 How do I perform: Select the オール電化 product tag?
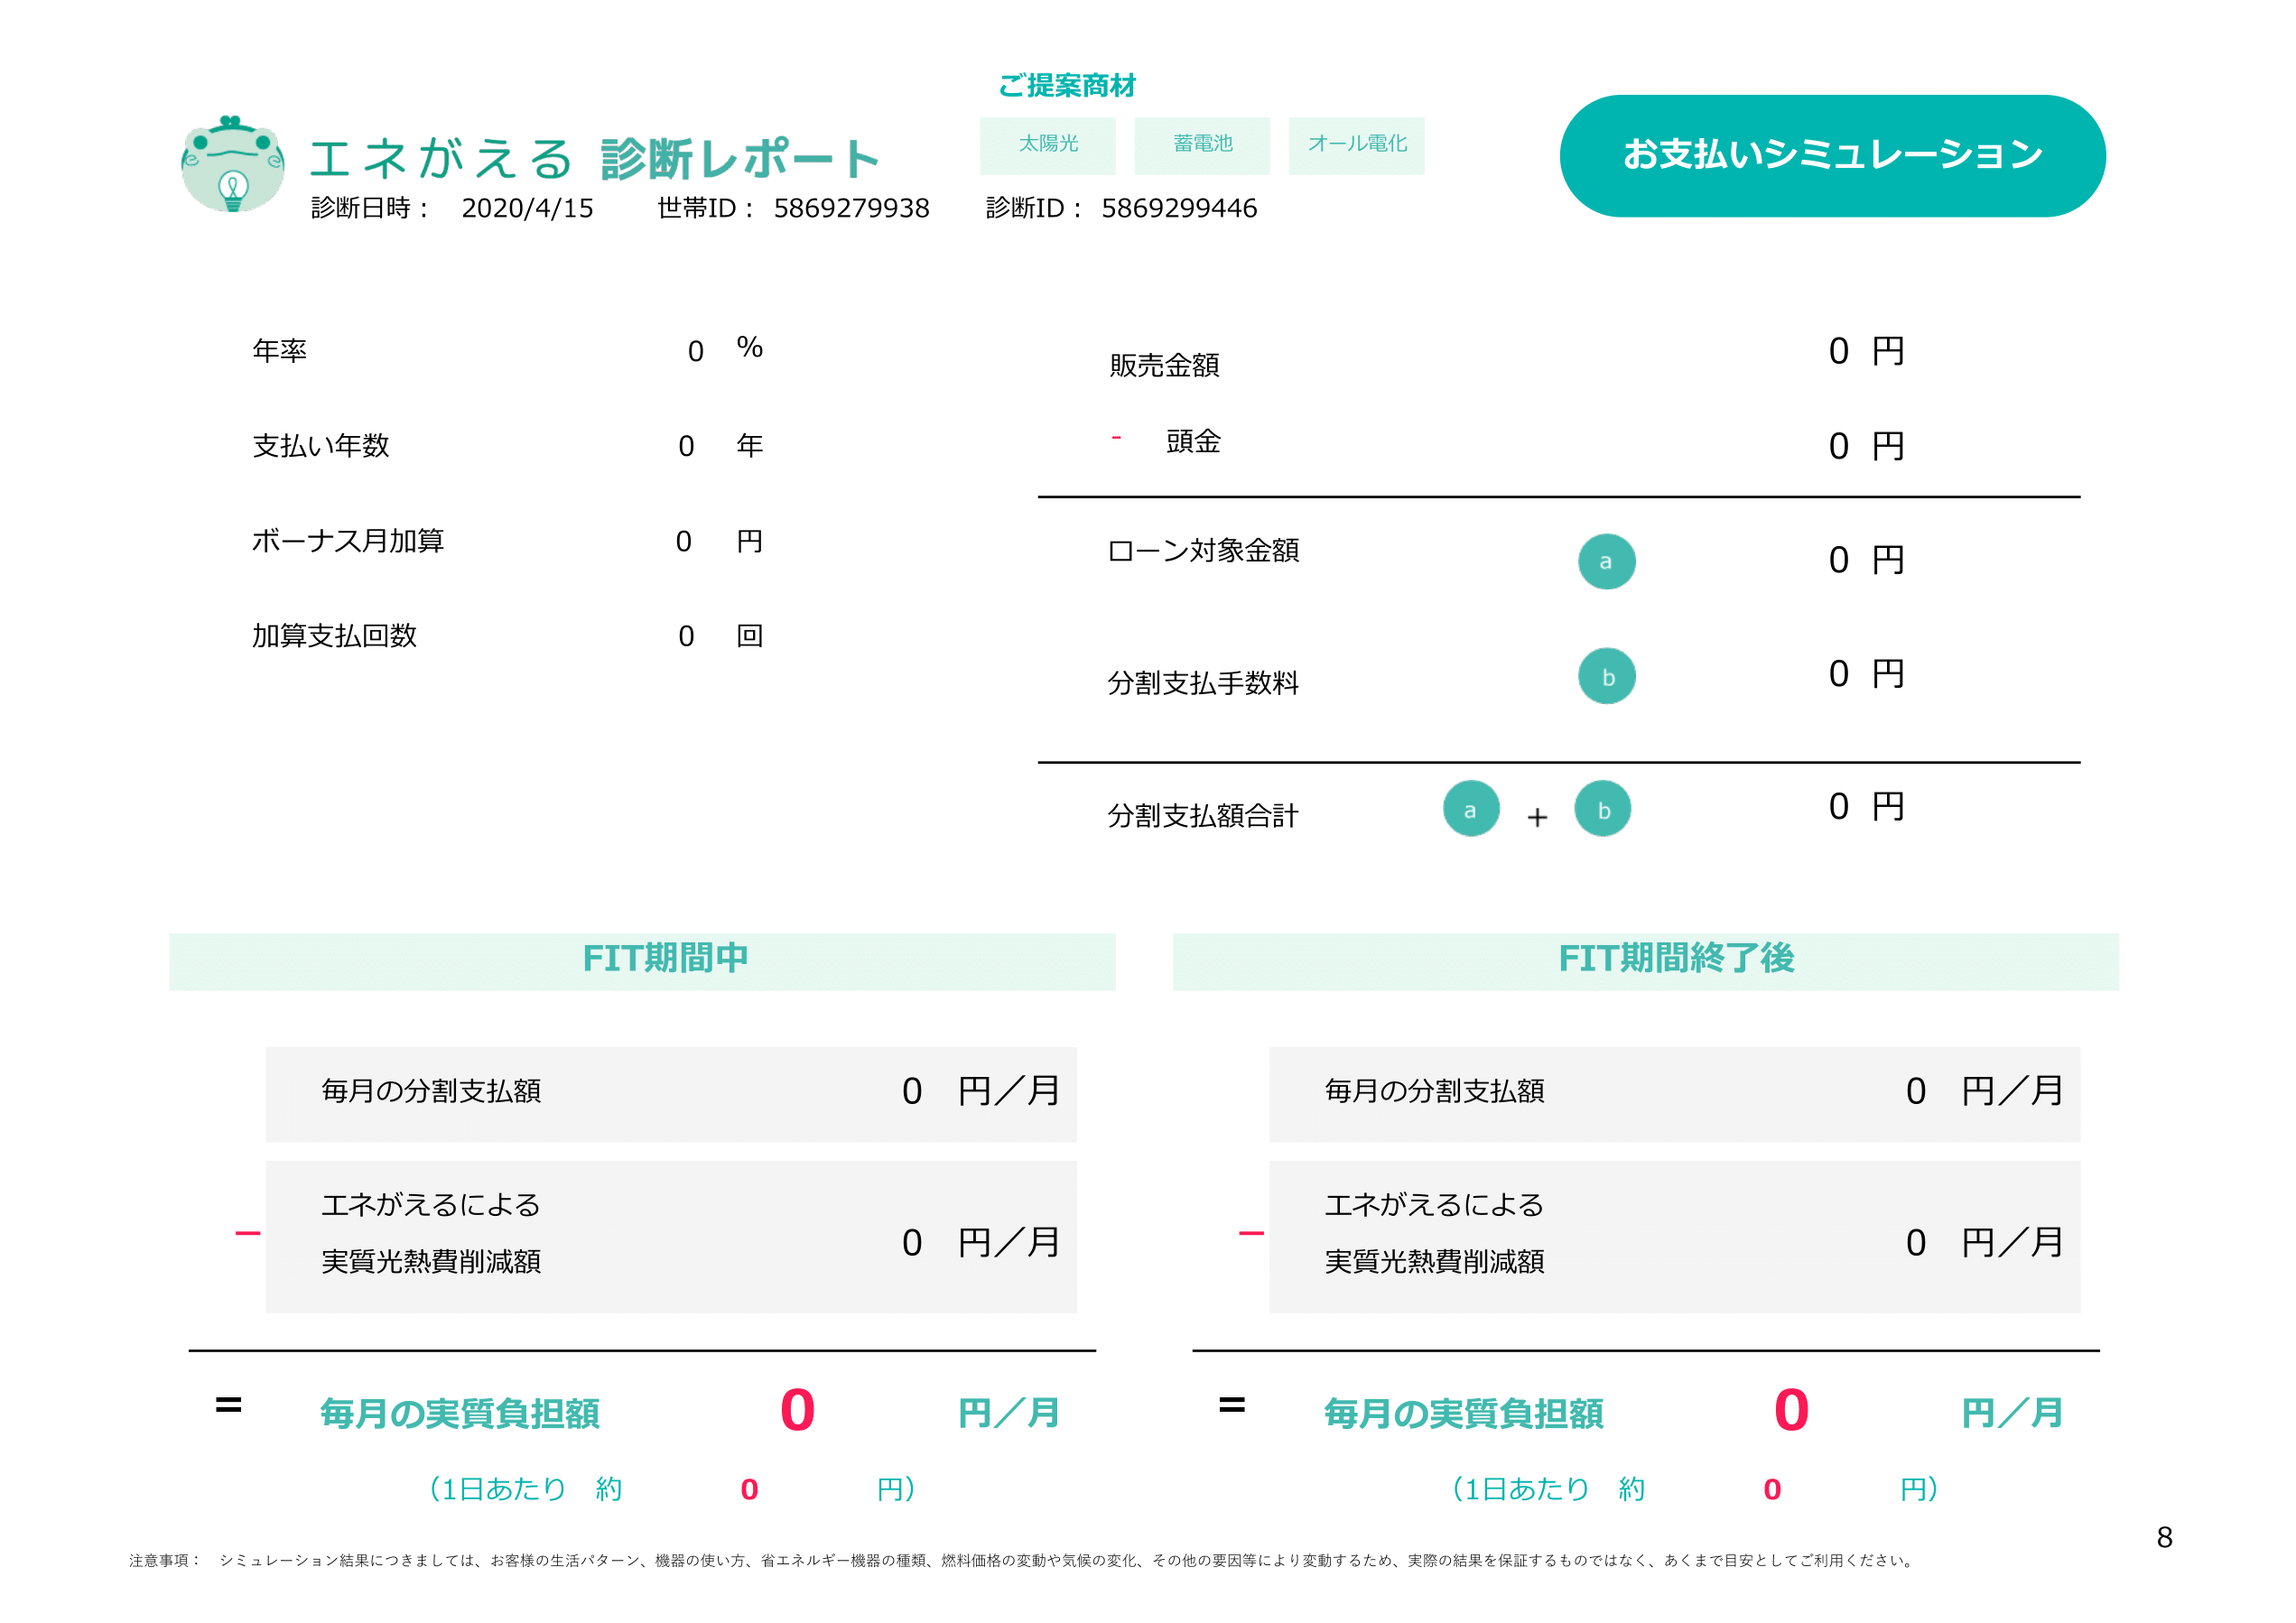(1356, 145)
